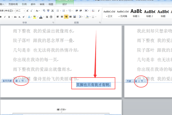Viewport: 172px width, 115px height.
Task: Click the Decrease Indent icon
Action: 77,11
